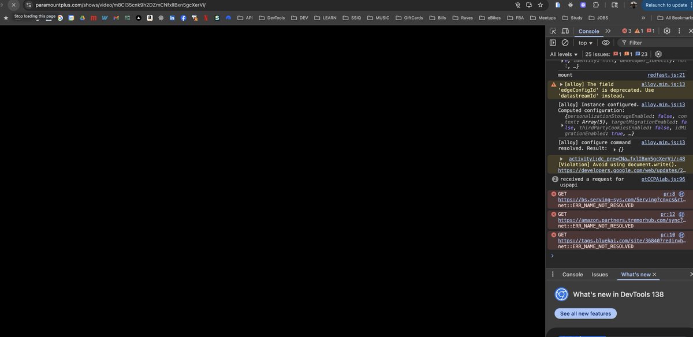Create a live expression with eye icon
Image resolution: width=693 pixels, height=337 pixels.
click(x=606, y=43)
